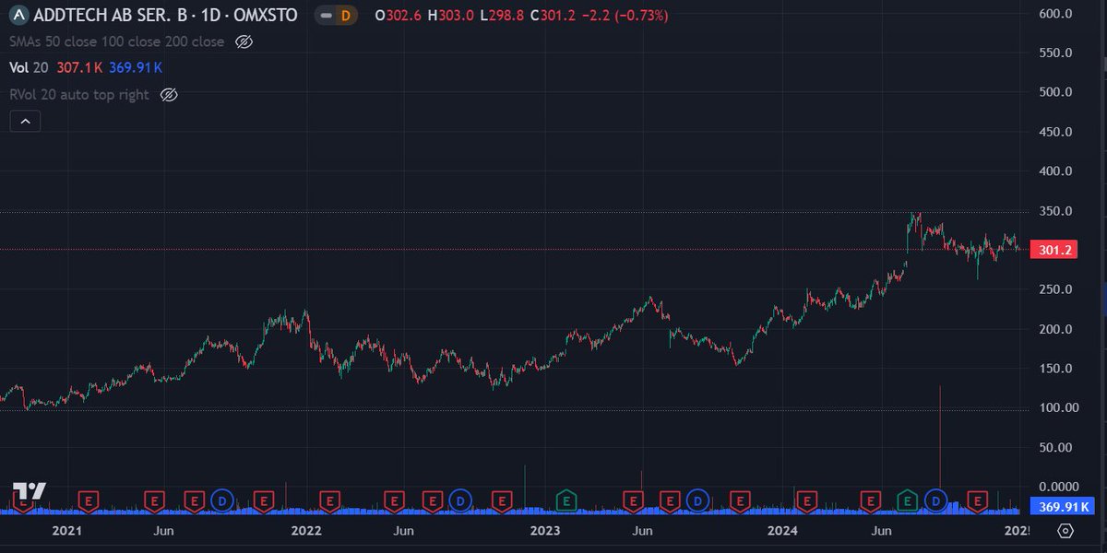Click the 2024 dividend D marker

(936, 500)
